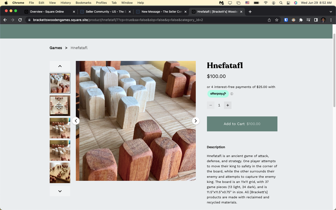Click Add to Cart $100.00 button
This screenshot has height=210, width=336.
(242, 124)
